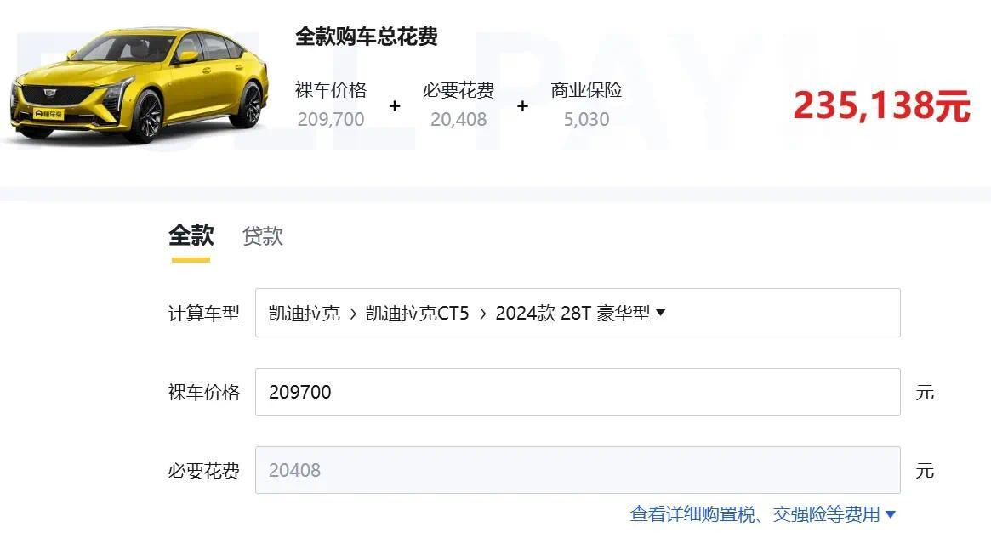The height and width of the screenshot is (544, 991).
Task: Click the 商业保险 5,030 summary item
Action: tap(586, 105)
